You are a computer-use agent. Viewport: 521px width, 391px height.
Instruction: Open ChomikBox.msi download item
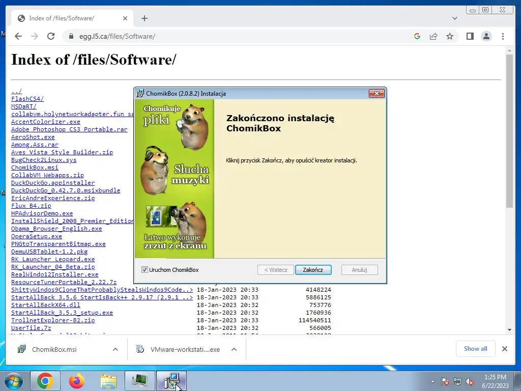[x=54, y=349]
